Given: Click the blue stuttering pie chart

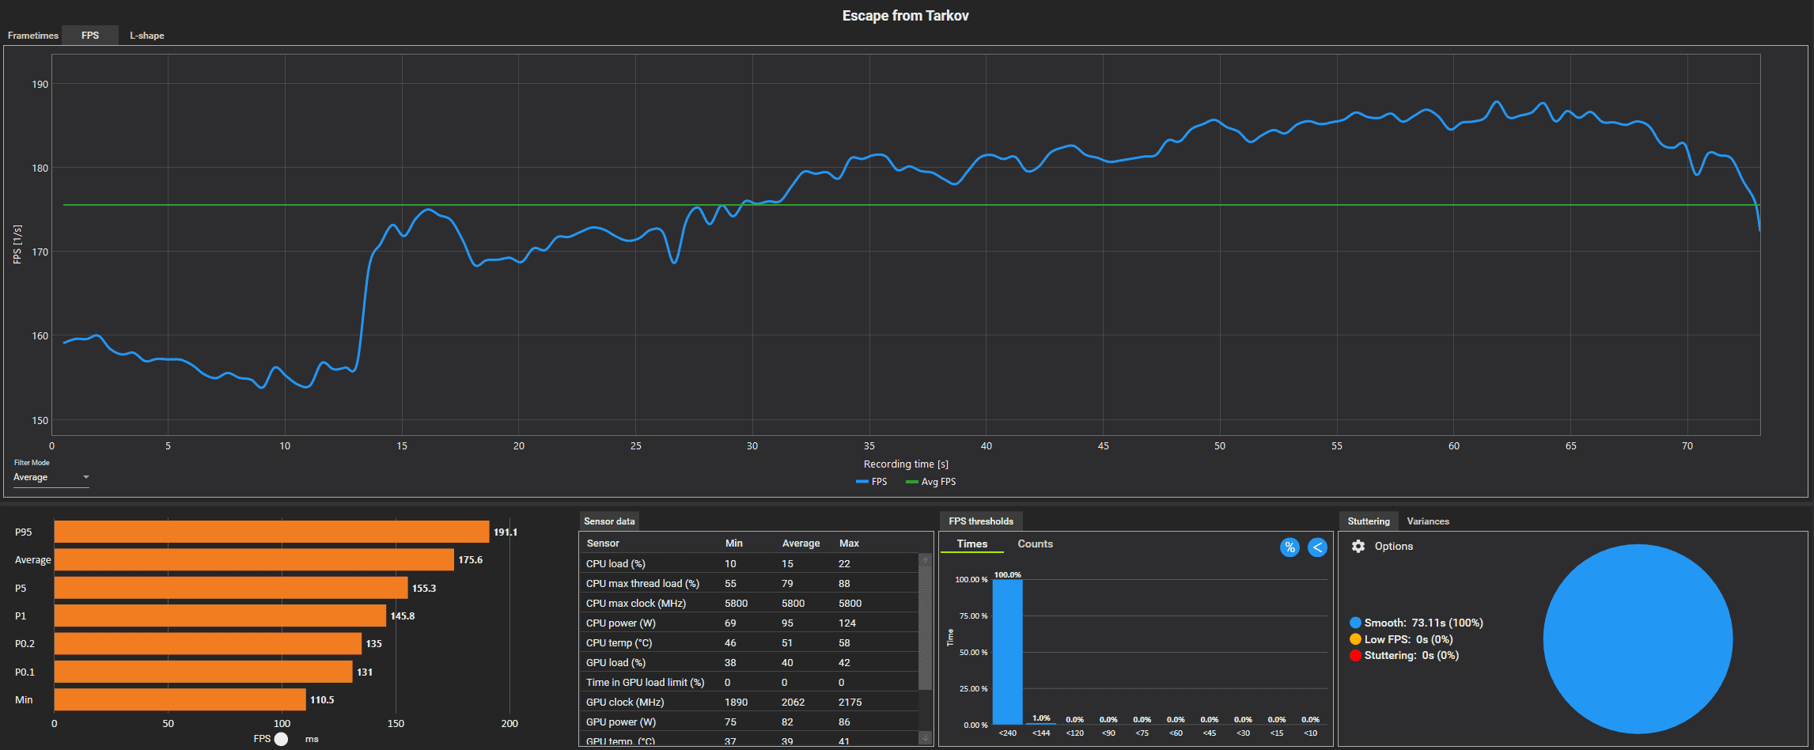Looking at the screenshot, I should pyautogui.click(x=1638, y=638).
